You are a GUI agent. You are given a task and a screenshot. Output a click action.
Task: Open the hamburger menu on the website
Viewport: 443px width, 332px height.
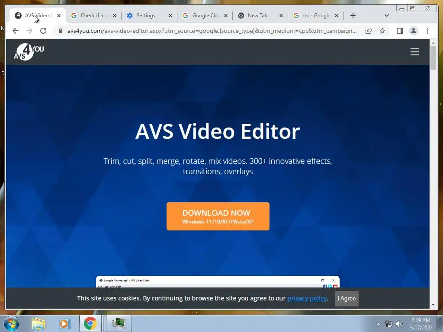414,52
